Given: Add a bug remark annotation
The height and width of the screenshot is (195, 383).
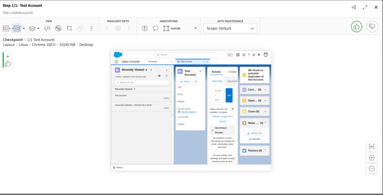Looking at the screenshot, I should point(145,28).
